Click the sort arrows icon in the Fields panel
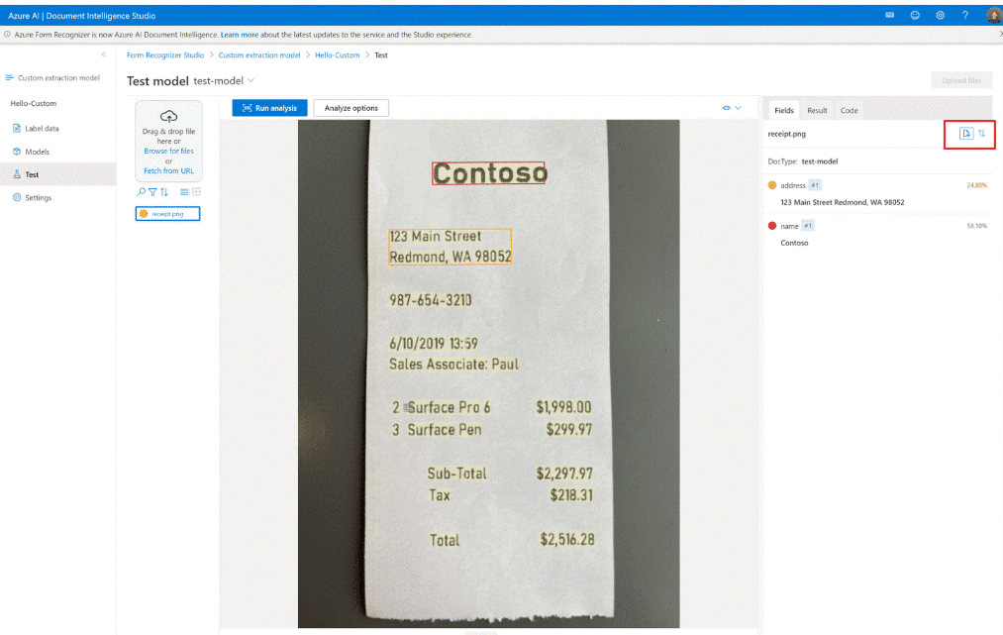Image resolution: width=1003 pixels, height=635 pixels. pyautogui.click(x=982, y=133)
